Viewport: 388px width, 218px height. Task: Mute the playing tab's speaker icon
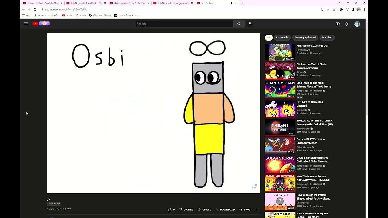coord(231,3)
